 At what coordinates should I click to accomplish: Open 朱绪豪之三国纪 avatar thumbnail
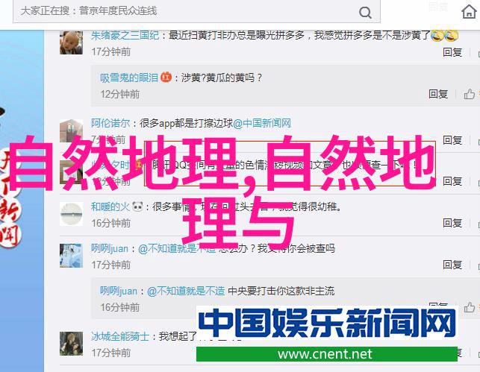(x=71, y=42)
